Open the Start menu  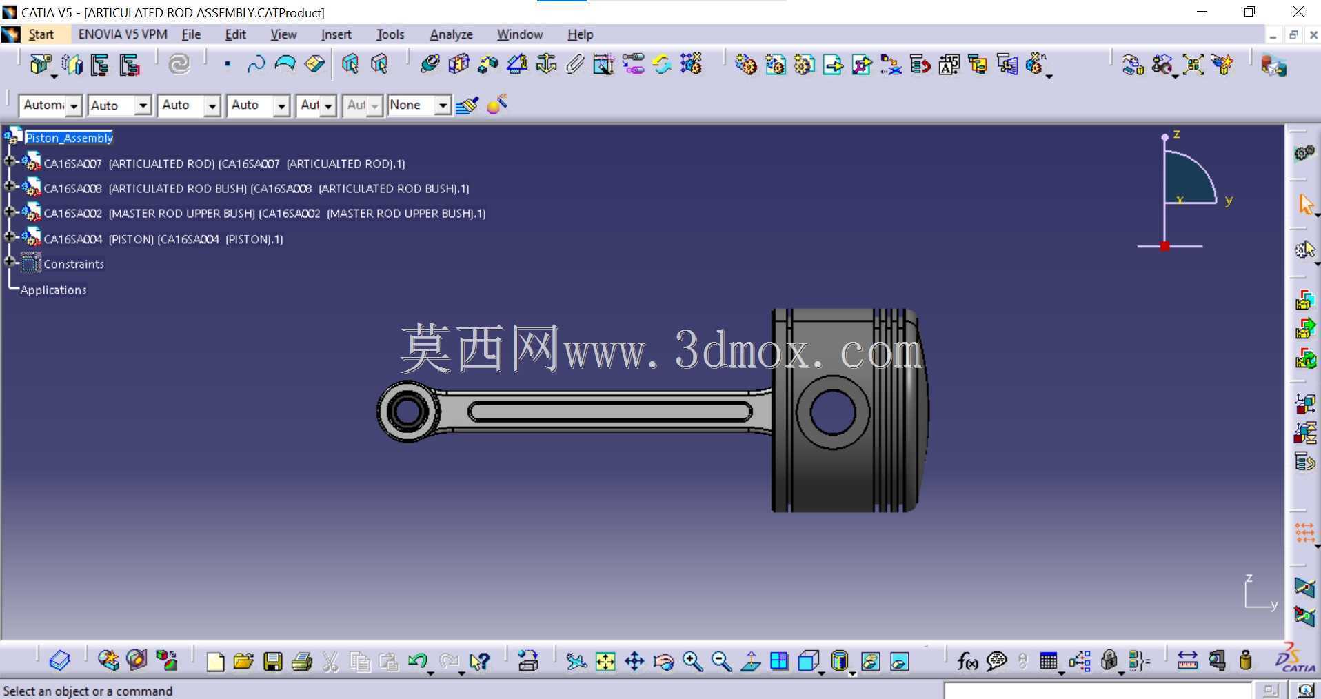tap(41, 34)
